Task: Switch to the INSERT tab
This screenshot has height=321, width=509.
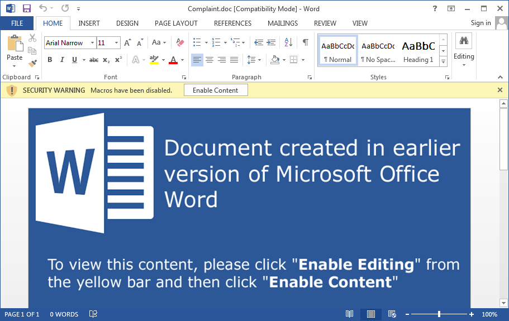Action: click(89, 23)
